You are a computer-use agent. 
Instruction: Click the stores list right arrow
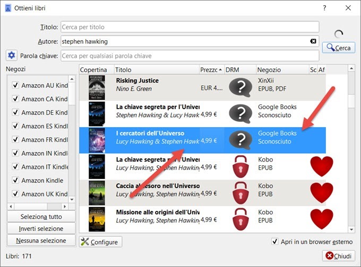point(65,206)
